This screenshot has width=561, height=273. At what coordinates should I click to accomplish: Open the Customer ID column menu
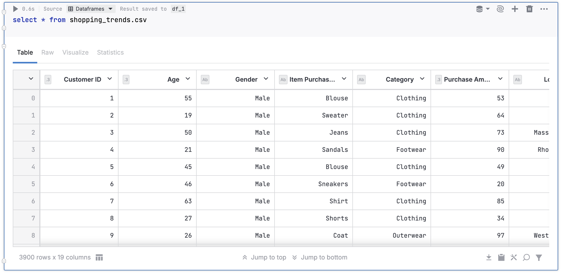[110, 79]
